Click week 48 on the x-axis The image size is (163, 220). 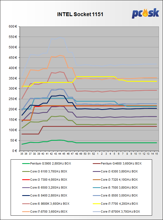tap(77, 154)
